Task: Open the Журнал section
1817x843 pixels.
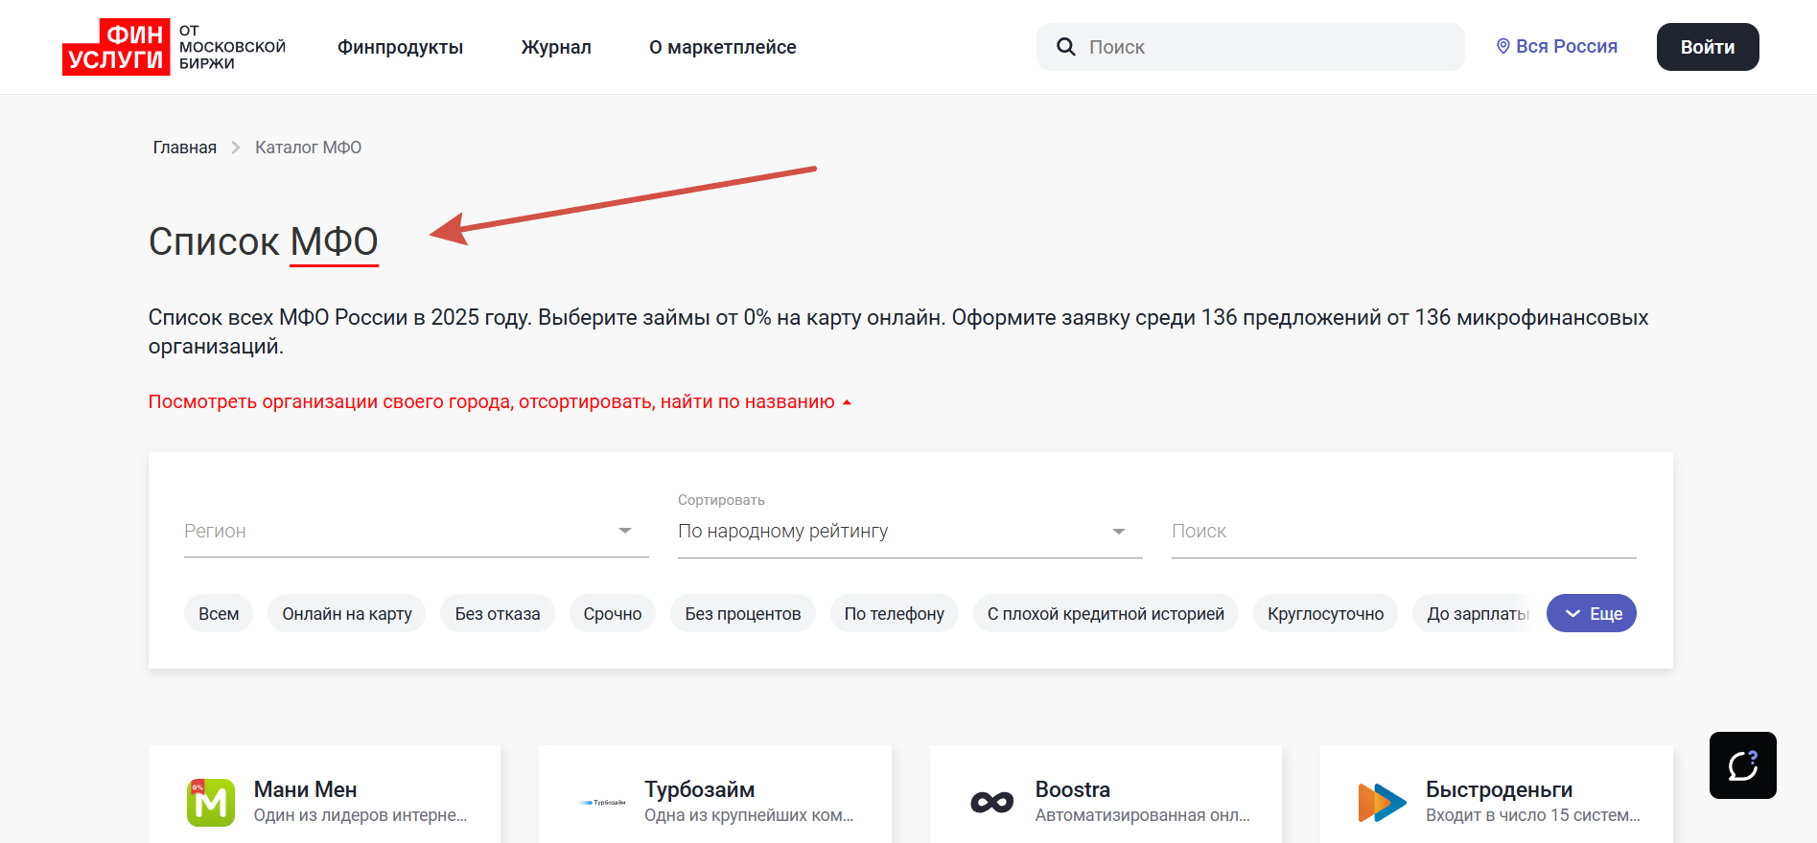Action: click(556, 47)
